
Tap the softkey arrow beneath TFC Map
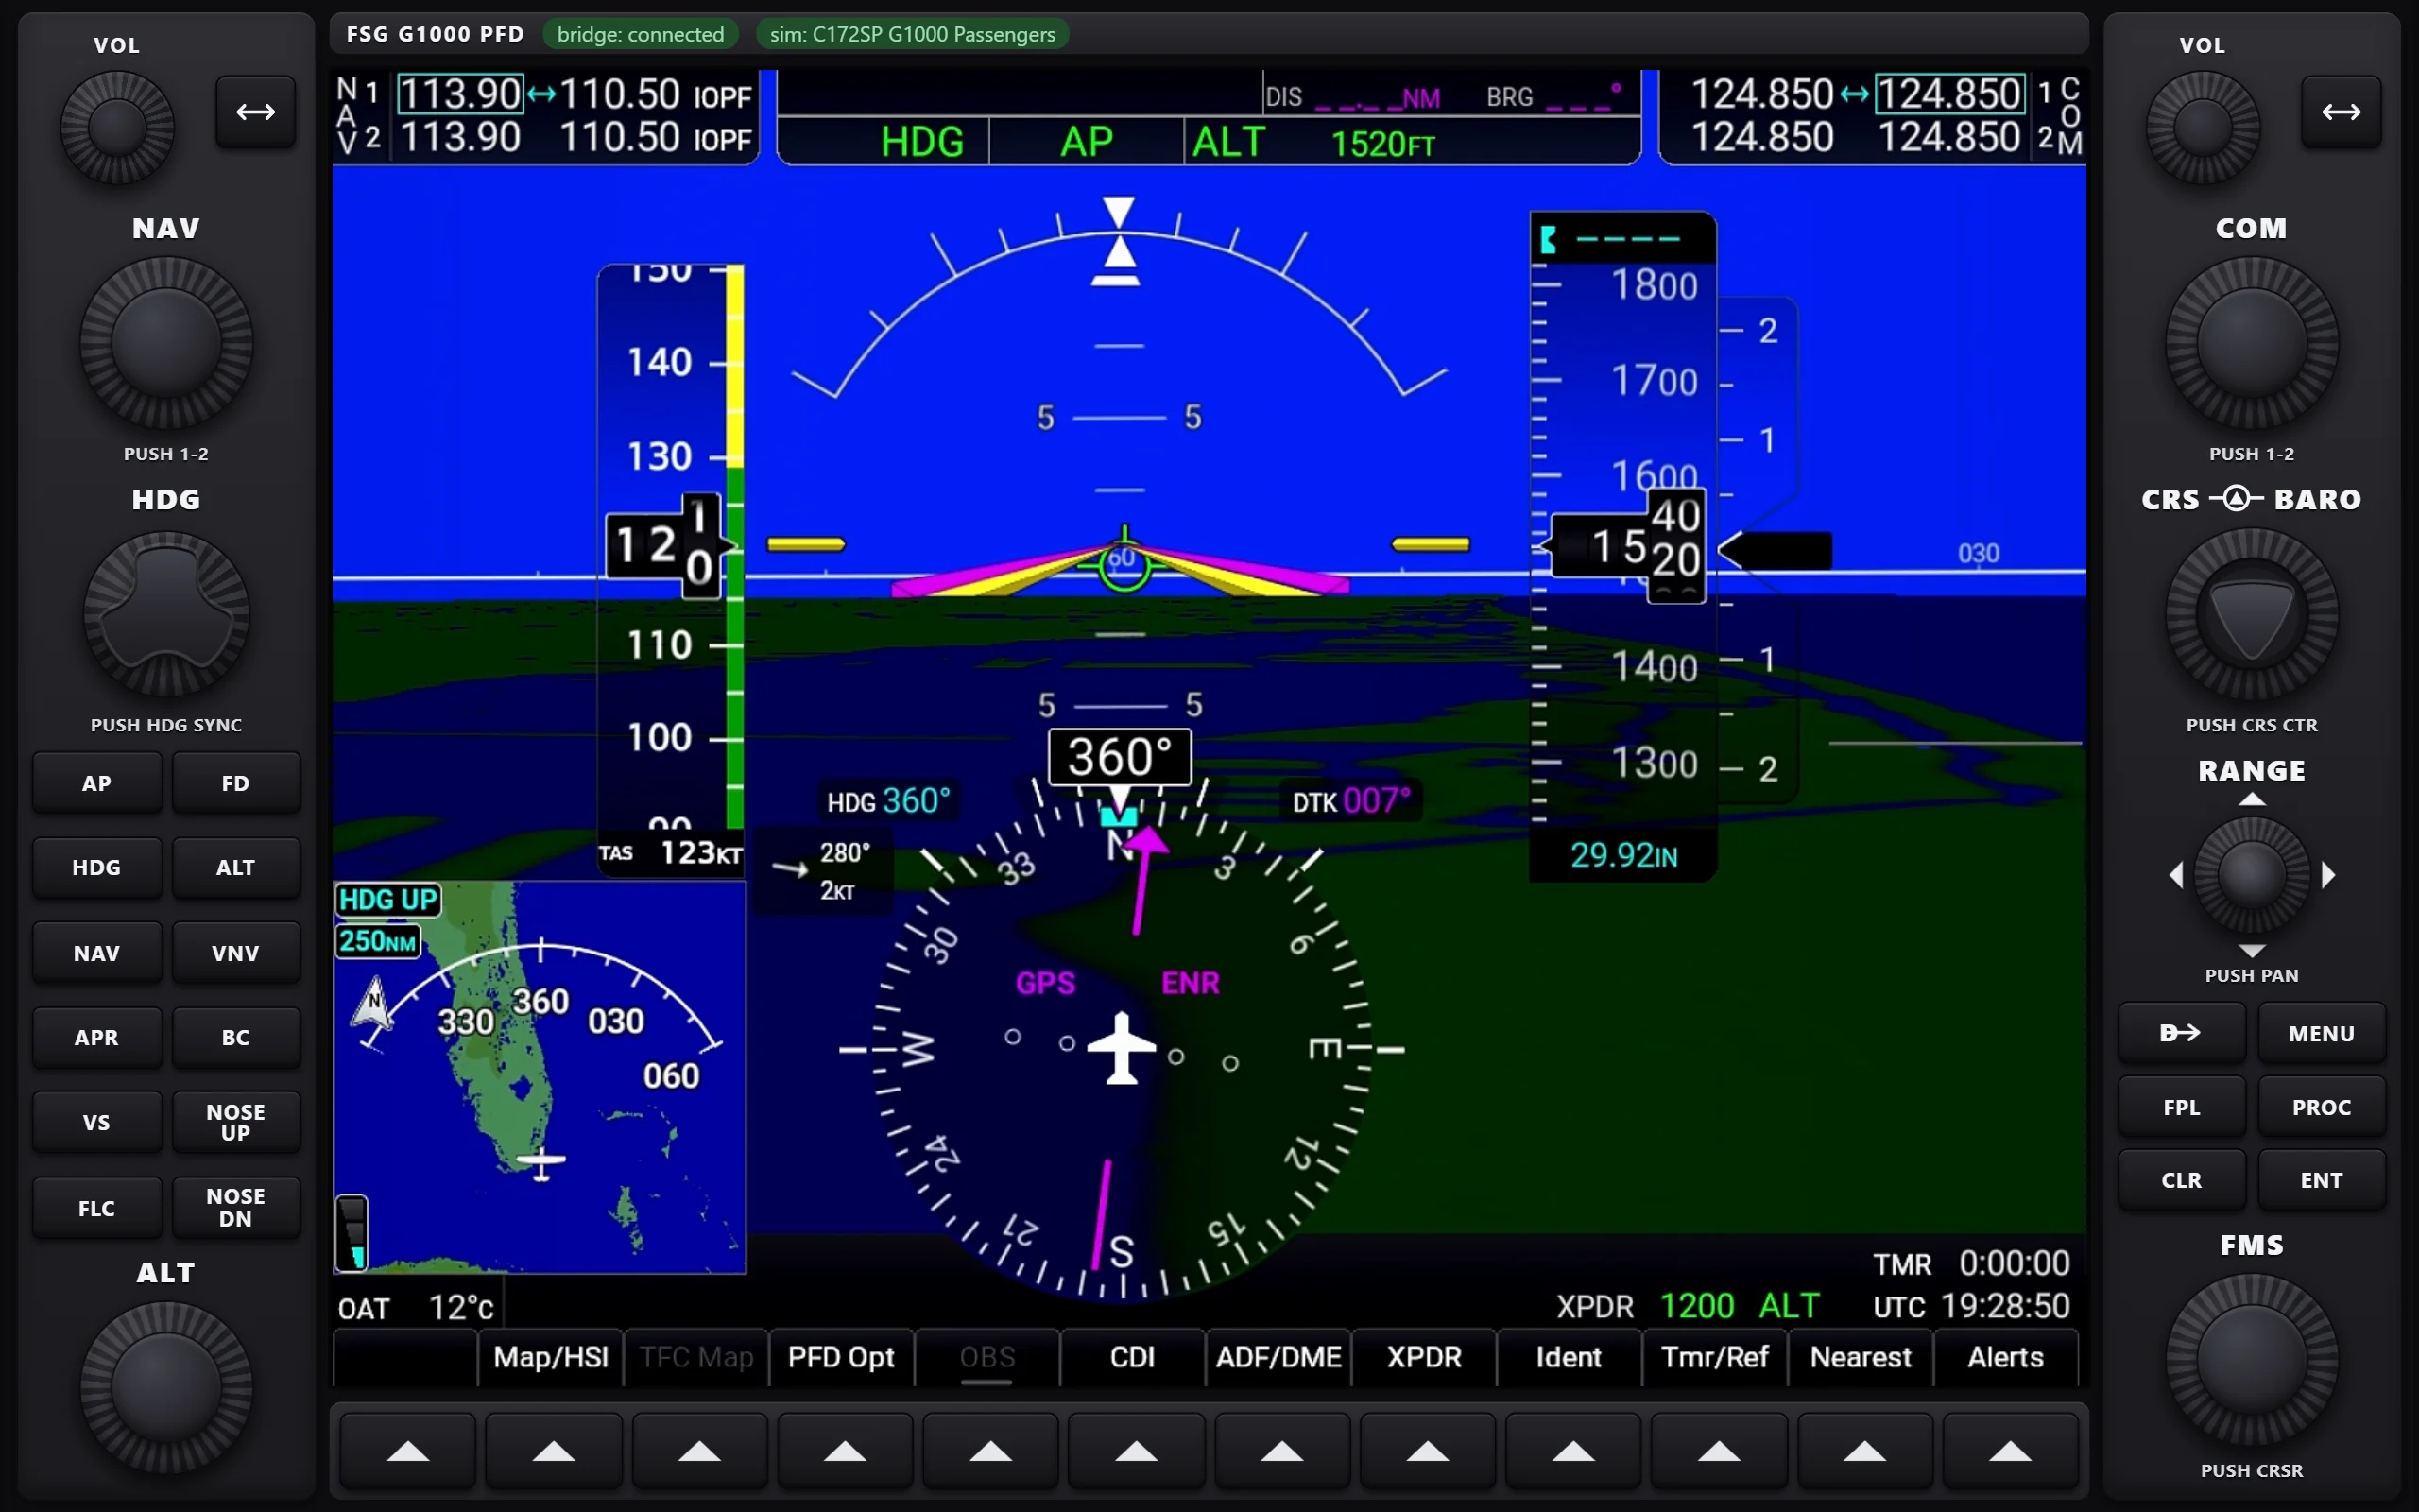point(699,1450)
